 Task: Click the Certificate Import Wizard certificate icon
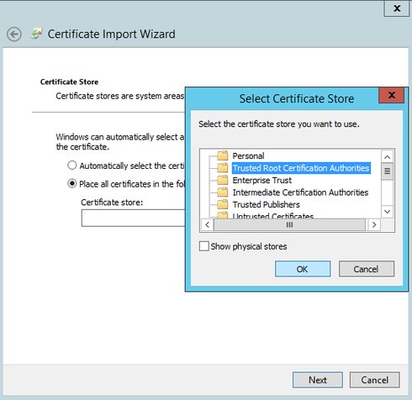(36, 34)
